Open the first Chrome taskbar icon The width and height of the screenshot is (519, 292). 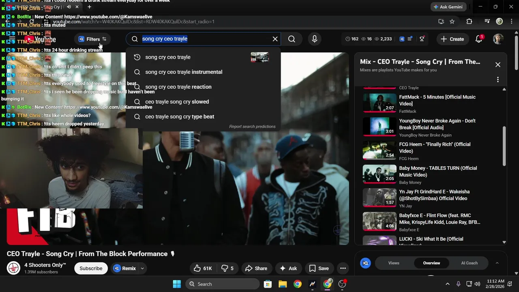[298, 284]
